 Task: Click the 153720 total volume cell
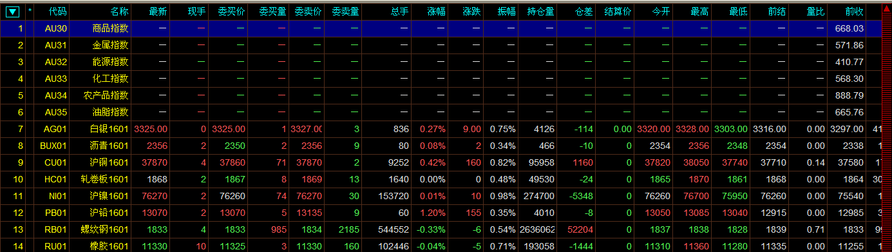click(x=394, y=196)
